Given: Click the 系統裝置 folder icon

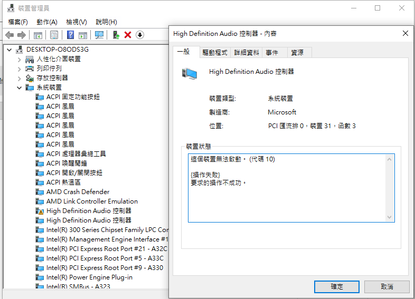Looking at the screenshot, I should point(30,88).
